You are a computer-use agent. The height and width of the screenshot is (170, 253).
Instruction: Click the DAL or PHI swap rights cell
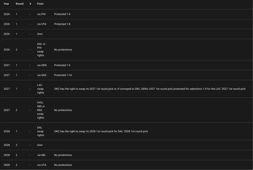point(42,50)
